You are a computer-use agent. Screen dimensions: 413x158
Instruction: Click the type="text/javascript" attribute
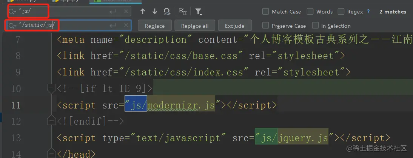(164, 138)
